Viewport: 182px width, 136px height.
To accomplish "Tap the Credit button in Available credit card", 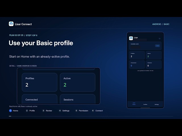I will [157, 46].
